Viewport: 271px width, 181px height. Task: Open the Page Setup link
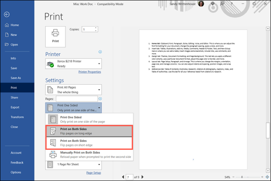tap(94, 173)
